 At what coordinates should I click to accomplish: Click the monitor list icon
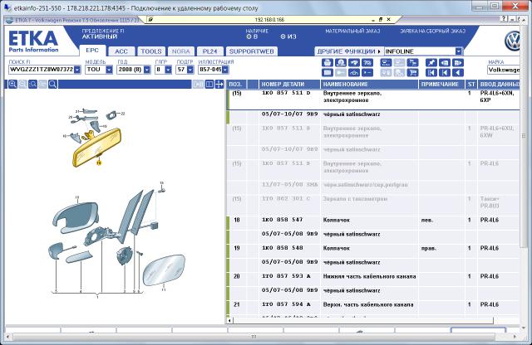pyautogui.click(x=386, y=63)
